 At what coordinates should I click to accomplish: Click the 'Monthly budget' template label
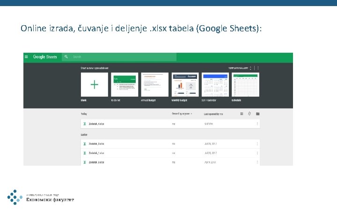(179, 100)
